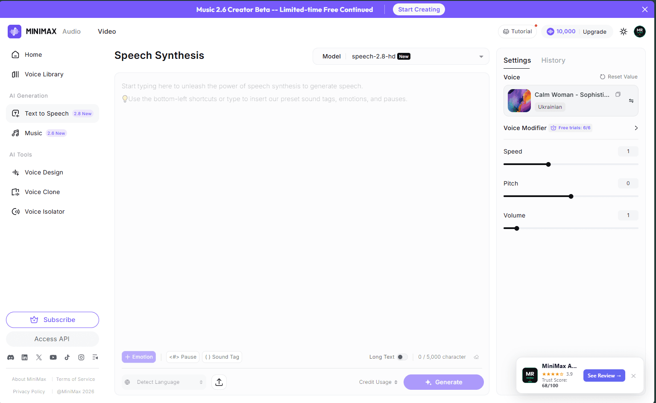Image resolution: width=656 pixels, height=403 pixels.
Task: Expand the Voice Modifier chevron
Action: click(636, 128)
